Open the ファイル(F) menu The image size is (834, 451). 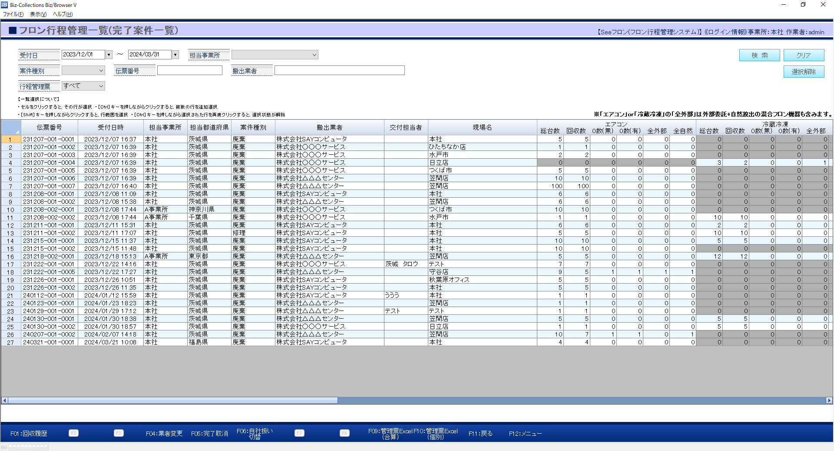pyautogui.click(x=13, y=14)
